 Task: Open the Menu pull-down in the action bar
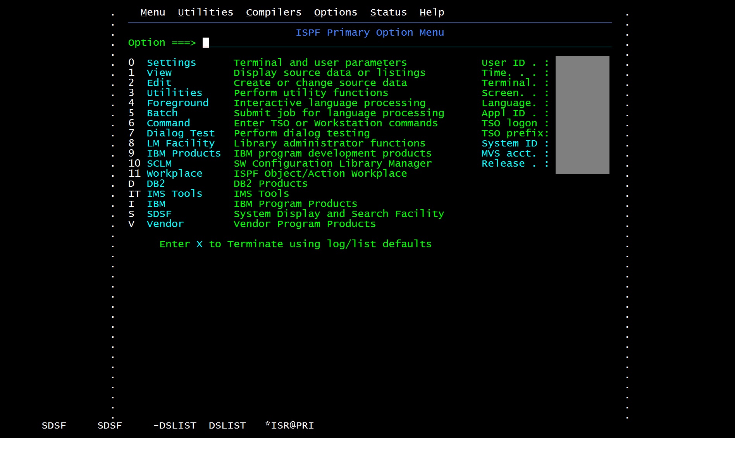pyautogui.click(x=153, y=12)
